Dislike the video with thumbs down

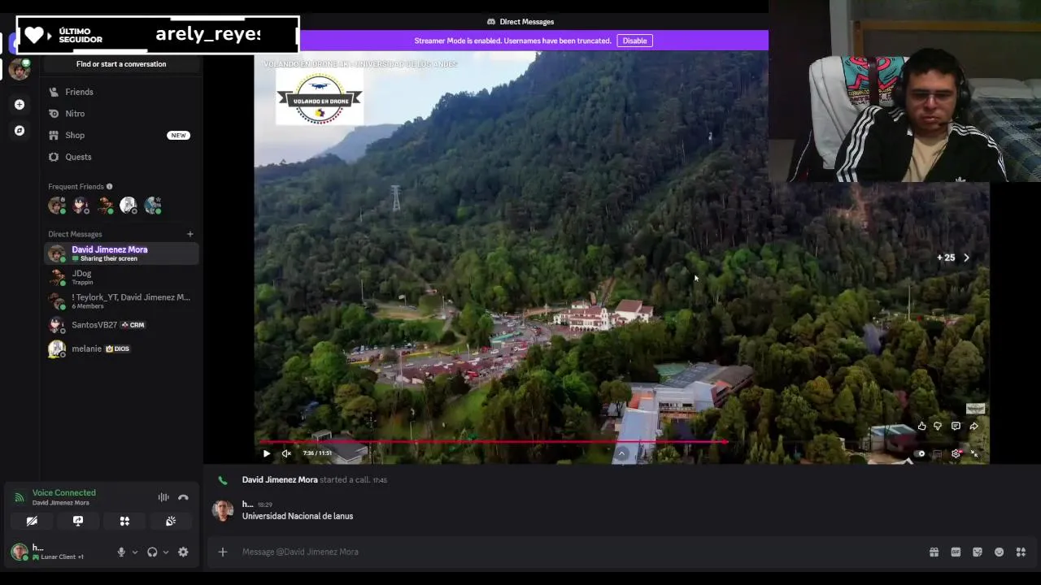tap(938, 426)
